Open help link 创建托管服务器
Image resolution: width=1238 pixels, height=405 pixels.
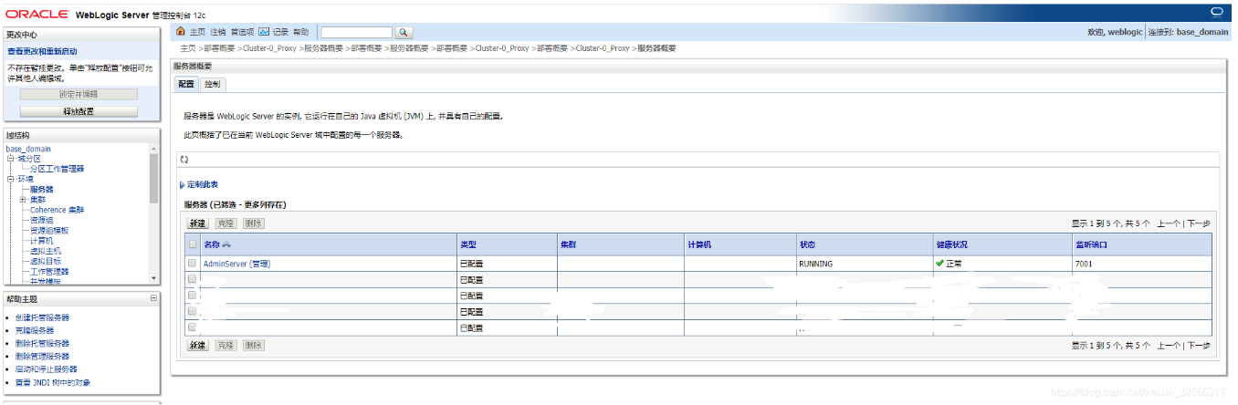[42, 317]
